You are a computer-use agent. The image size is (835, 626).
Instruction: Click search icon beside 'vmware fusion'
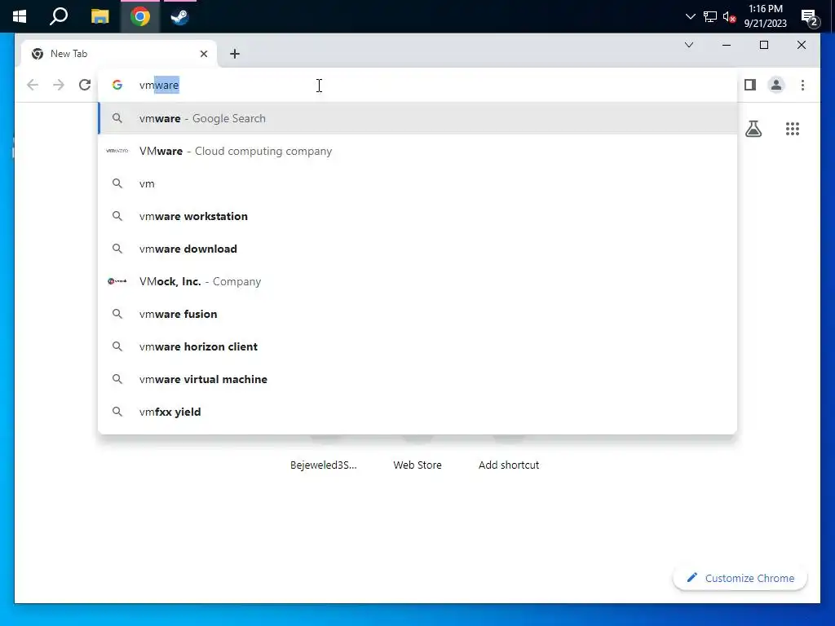point(117,314)
